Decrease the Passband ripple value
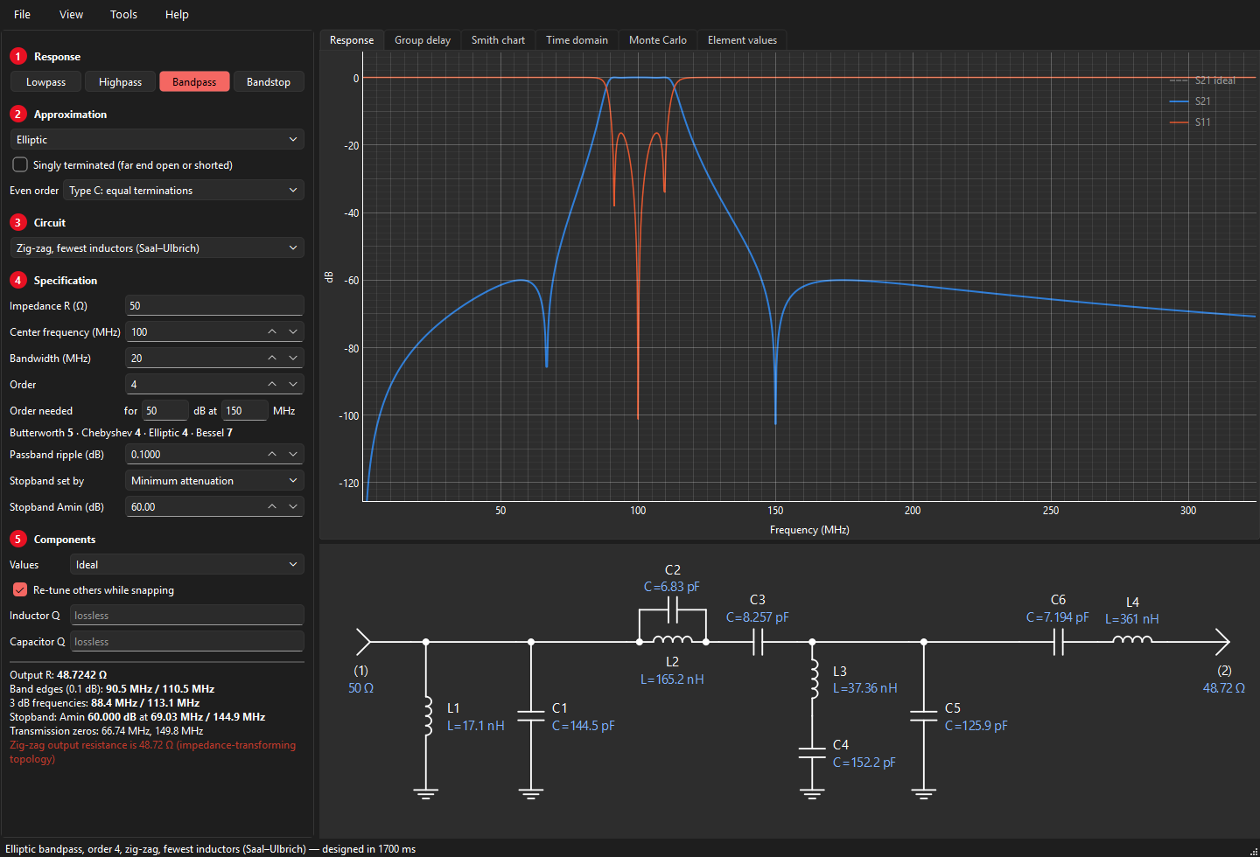Viewport: 1260px width, 857px height. point(293,455)
